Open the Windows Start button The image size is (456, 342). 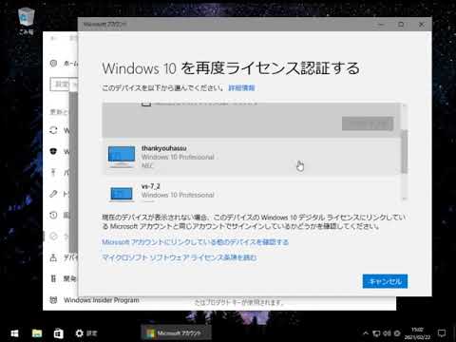pos(14,333)
